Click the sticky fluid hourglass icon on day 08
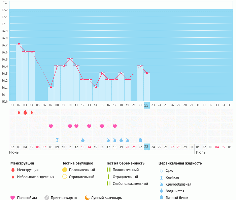 (x=57, y=140)
